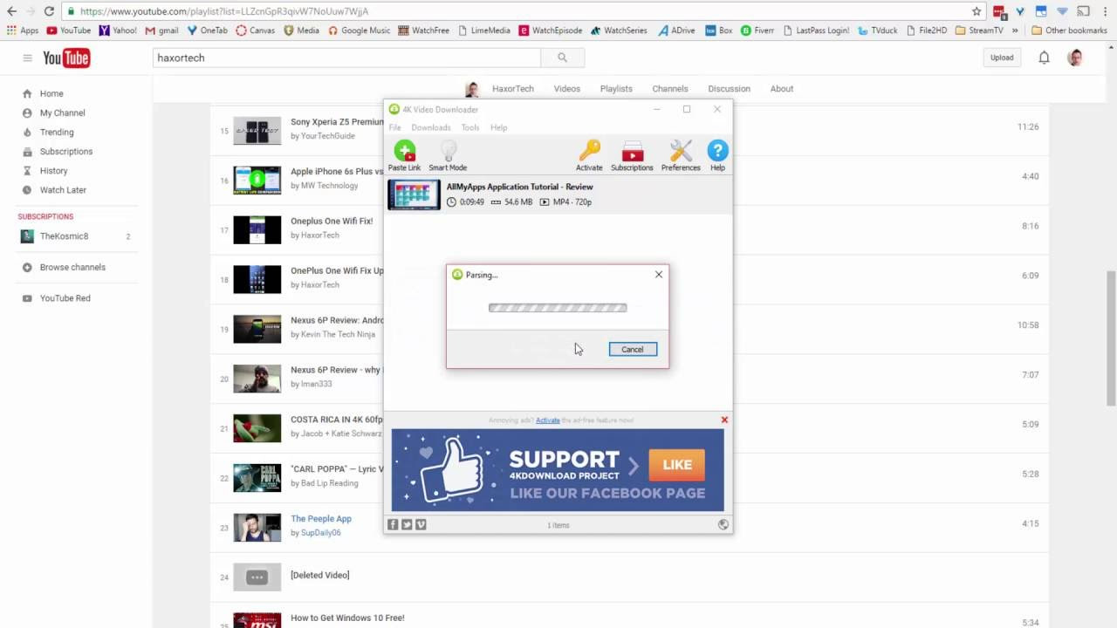Screen dimensions: 1117x628
Task: Switch to the About tab
Action: click(782, 88)
